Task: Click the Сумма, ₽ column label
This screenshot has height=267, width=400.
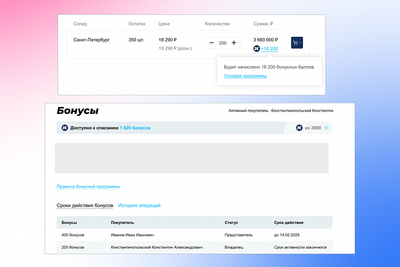Action: [263, 24]
